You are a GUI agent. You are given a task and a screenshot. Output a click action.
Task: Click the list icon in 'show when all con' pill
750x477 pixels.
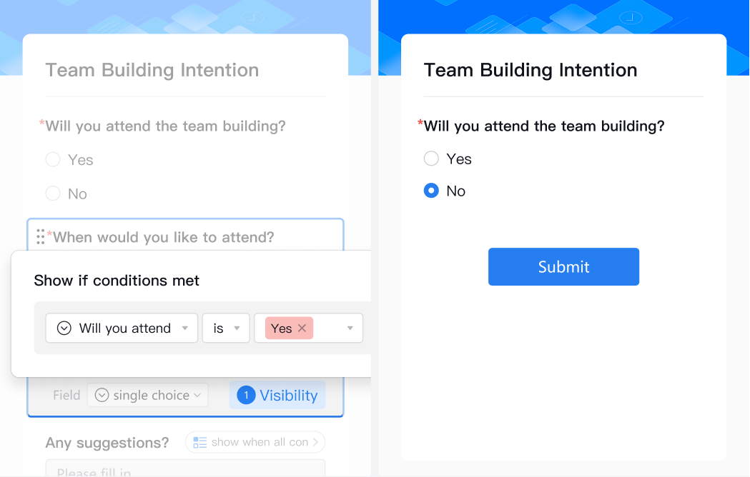pos(200,443)
